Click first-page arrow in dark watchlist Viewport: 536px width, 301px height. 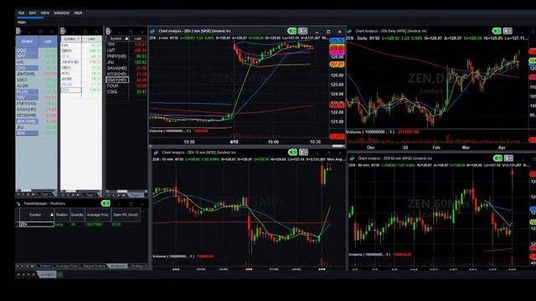(x=108, y=195)
